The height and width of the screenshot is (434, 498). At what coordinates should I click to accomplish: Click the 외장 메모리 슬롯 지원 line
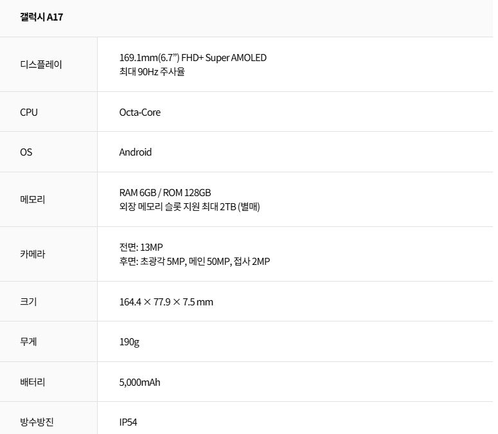pos(190,206)
